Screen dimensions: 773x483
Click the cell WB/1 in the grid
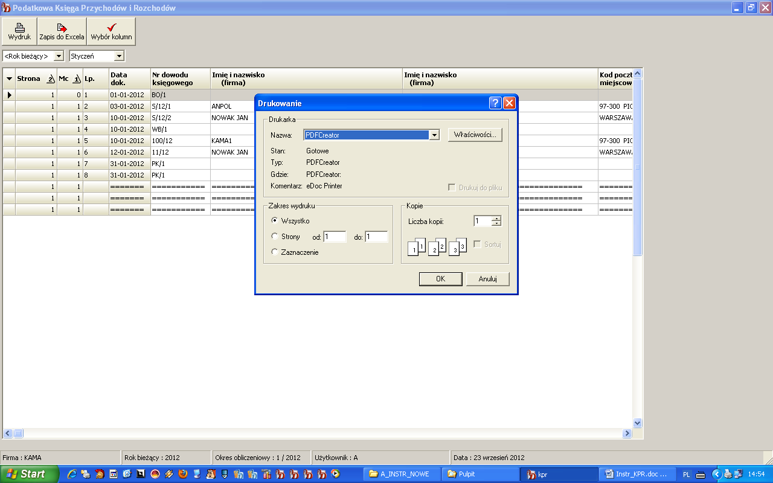pos(181,129)
